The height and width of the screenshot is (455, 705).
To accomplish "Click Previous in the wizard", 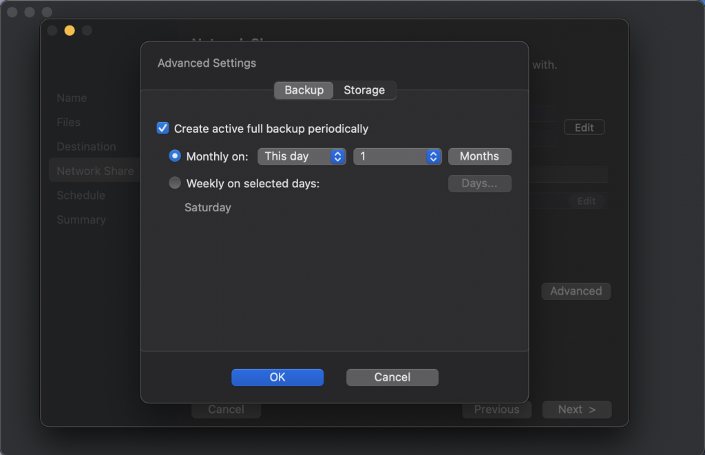I will click(496, 410).
